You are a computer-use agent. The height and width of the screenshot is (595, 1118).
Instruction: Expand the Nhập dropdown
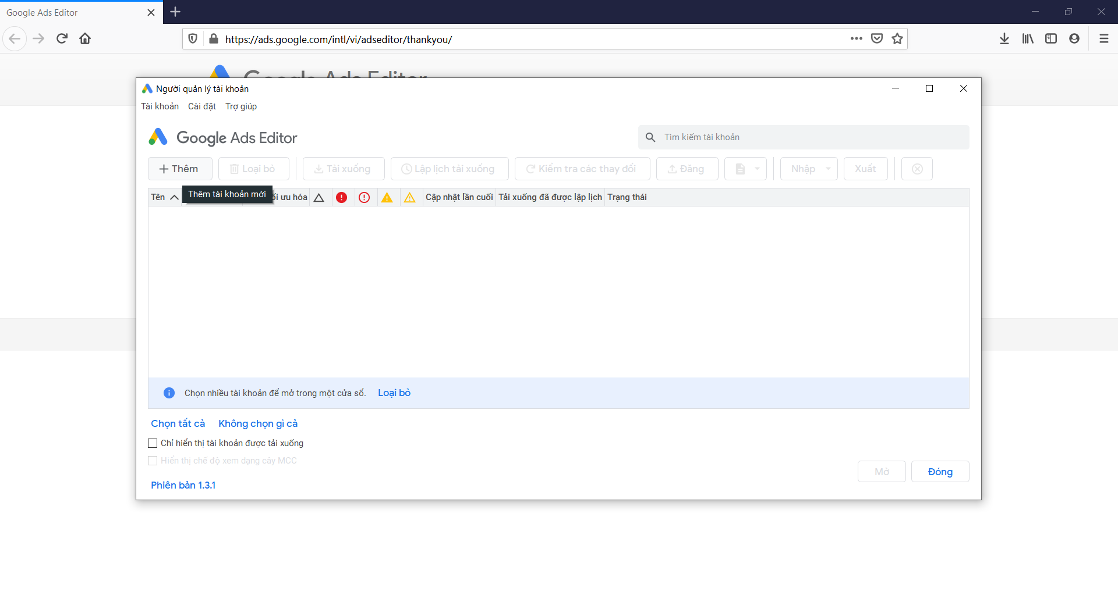pos(827,169)
